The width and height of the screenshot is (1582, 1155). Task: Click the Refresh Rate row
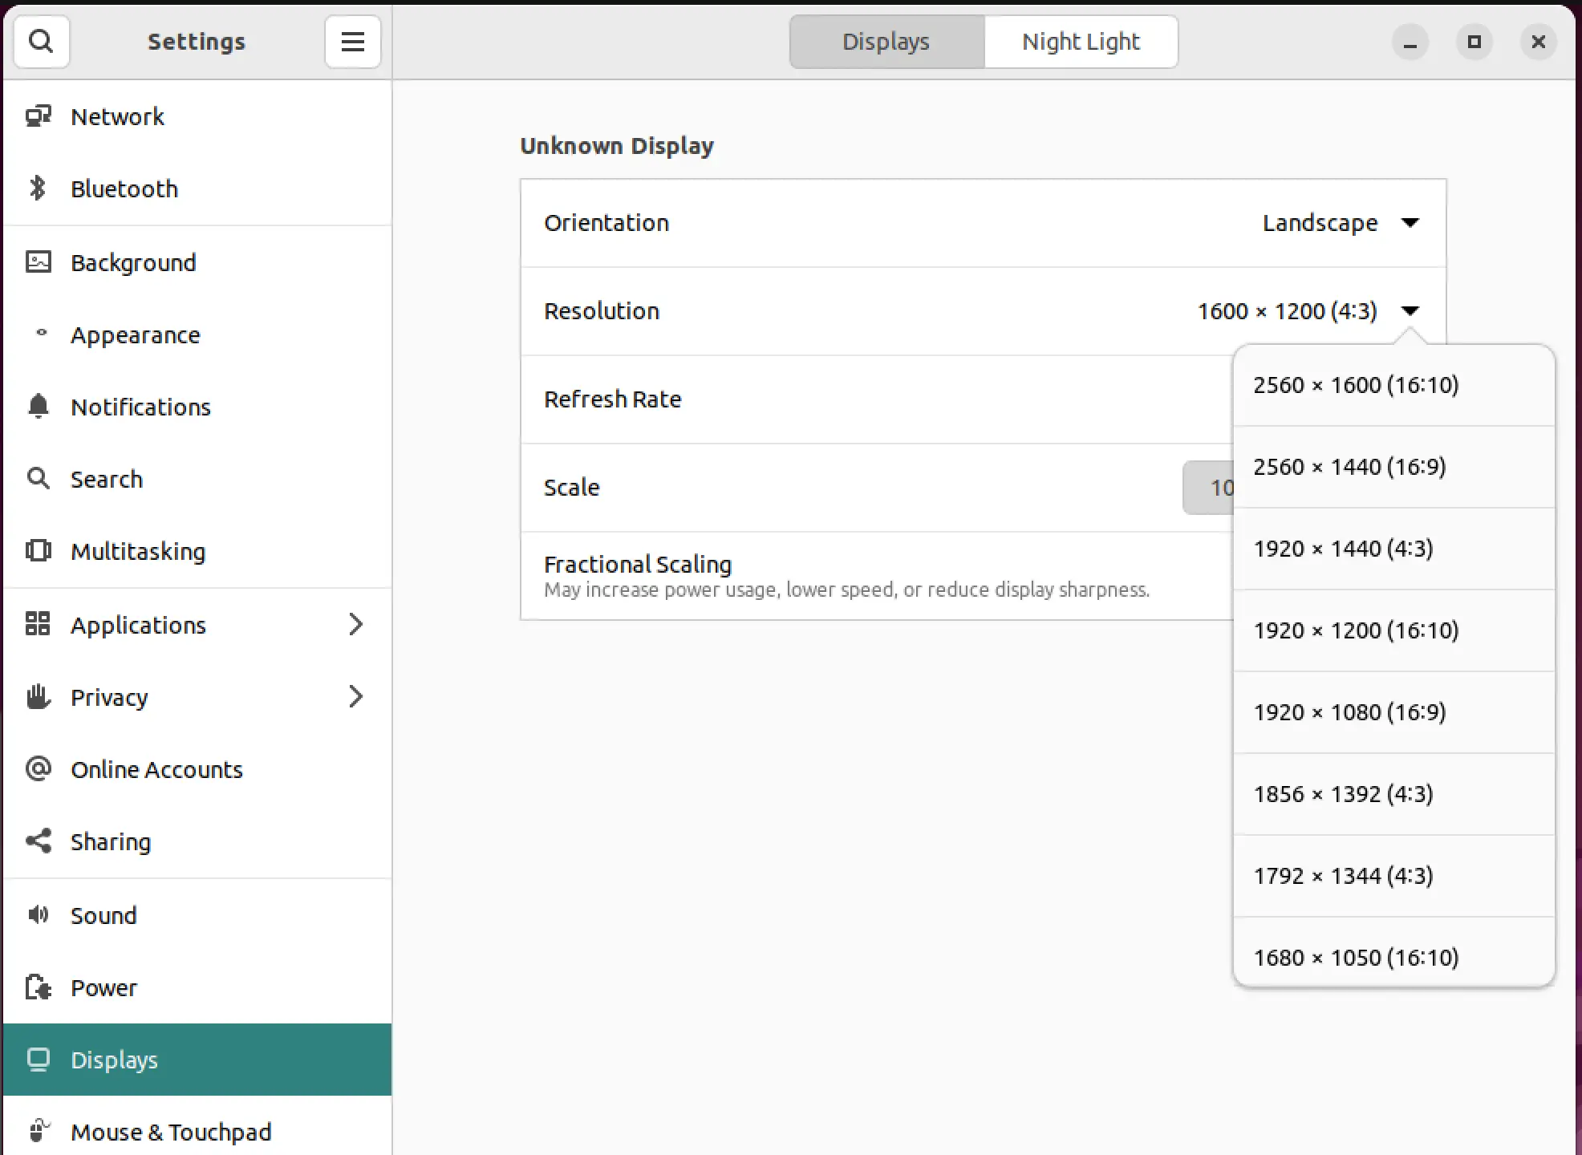[877, 399]
